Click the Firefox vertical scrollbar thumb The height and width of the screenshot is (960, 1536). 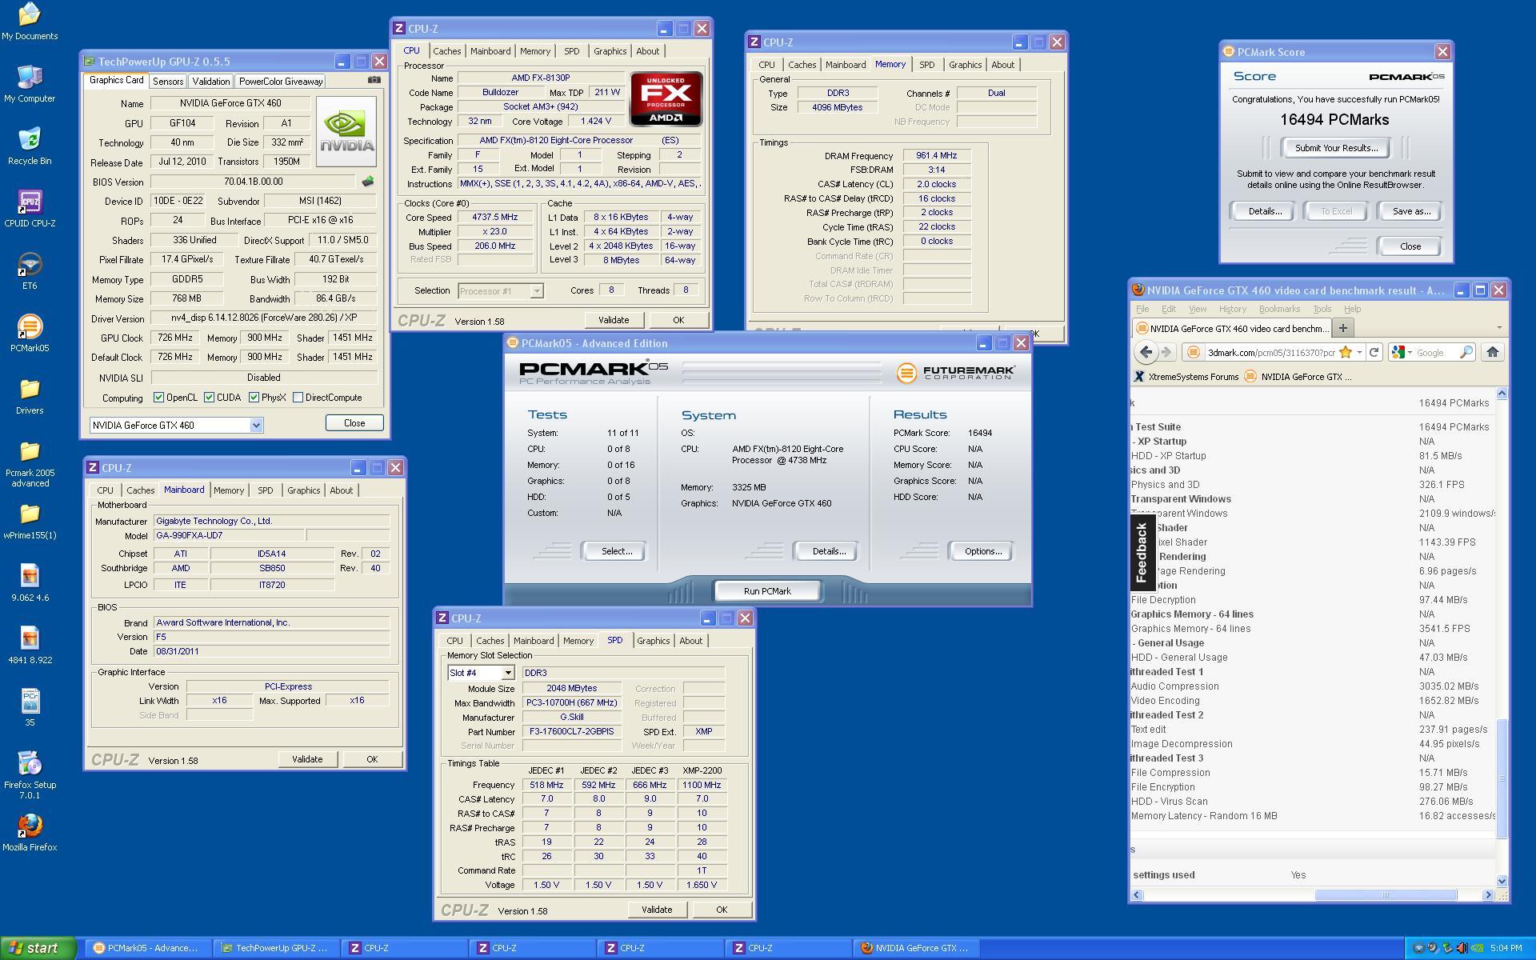tap(1502, 778)
